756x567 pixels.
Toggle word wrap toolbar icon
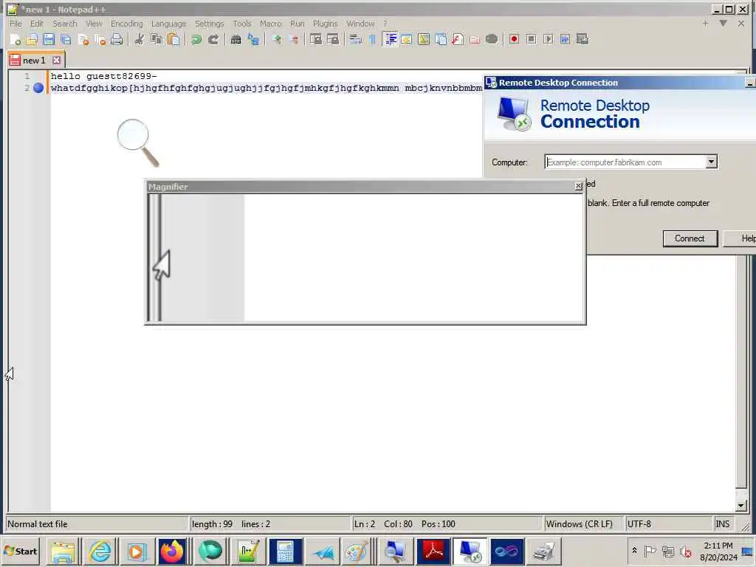[355, 40]
